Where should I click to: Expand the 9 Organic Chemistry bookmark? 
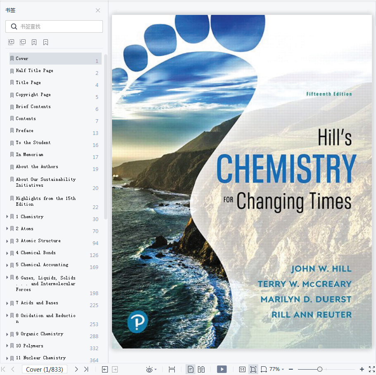[7, 334]
